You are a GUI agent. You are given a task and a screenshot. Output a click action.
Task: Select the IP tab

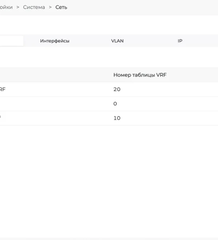click(180, 41)
